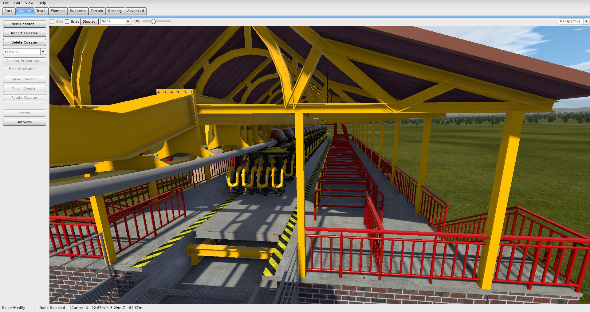Screen dimensions: 590x312
Task: Switch to the Element tab
Action: click(58, 11)
